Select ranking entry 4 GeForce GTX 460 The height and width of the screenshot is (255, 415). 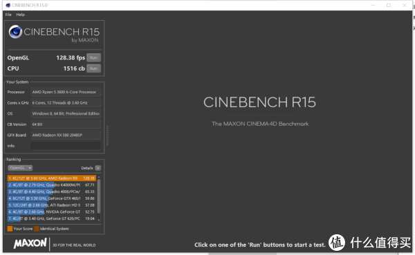(52, 198)
